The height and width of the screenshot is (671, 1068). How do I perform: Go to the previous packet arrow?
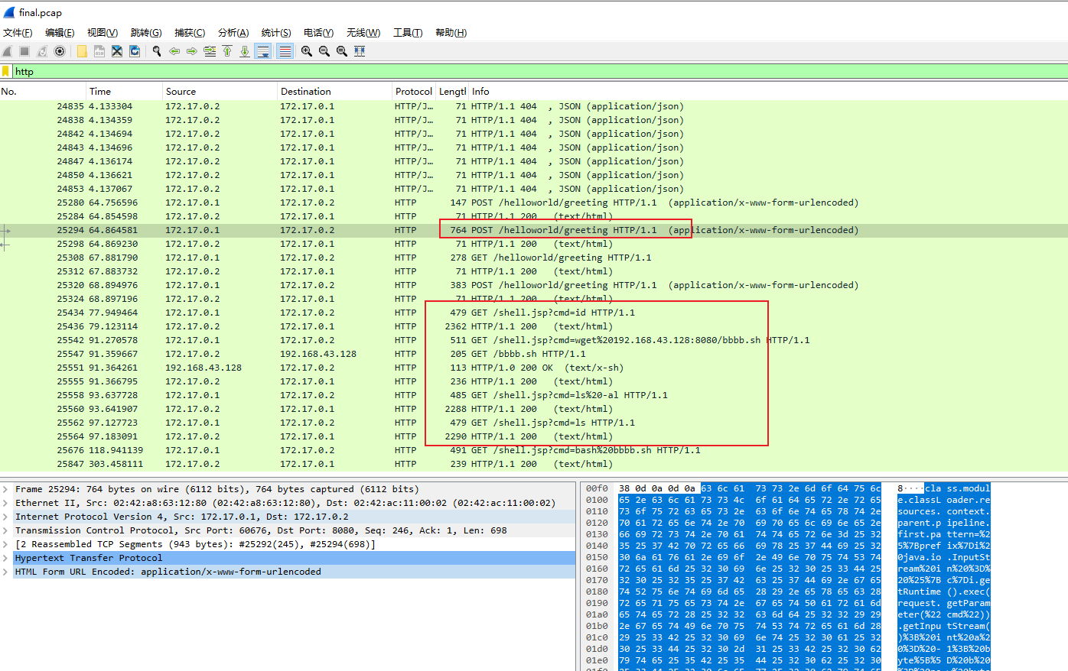pos(174,51)
